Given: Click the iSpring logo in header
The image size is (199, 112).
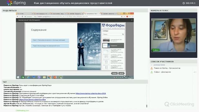Looking at the screenshot, I should [x=16, y=3].
